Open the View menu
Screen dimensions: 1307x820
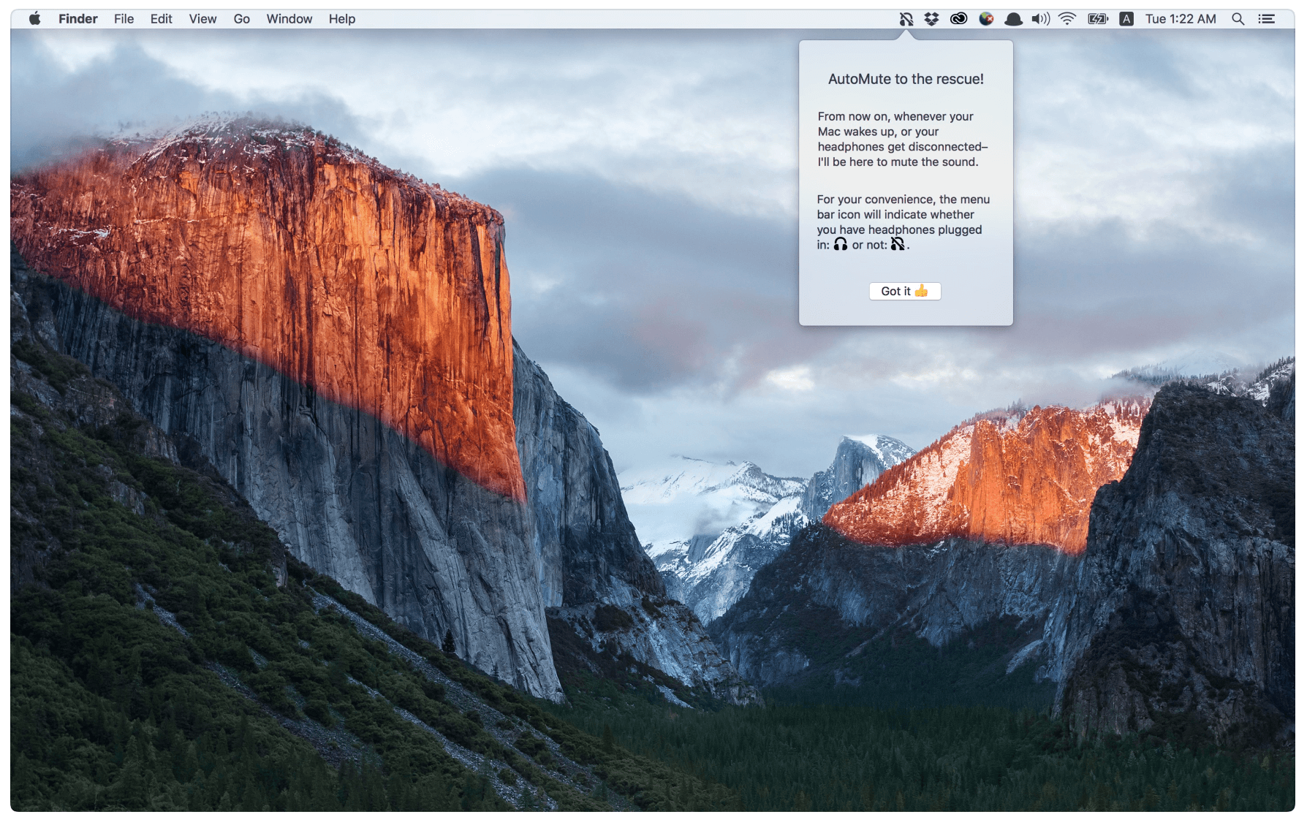pos(202,19)
